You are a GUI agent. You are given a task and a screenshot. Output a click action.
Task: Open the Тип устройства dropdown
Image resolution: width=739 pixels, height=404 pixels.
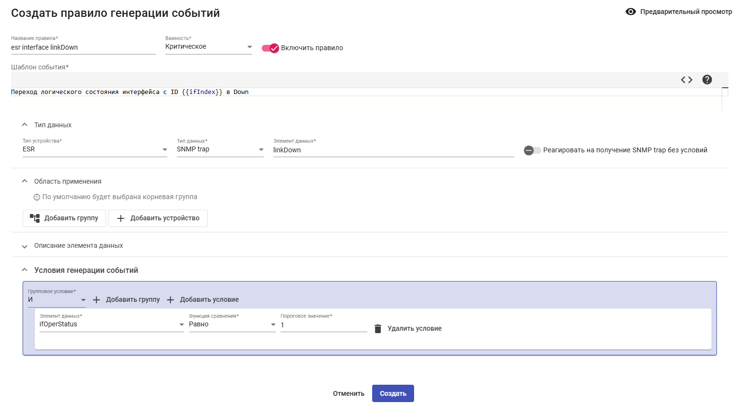pyautogui.click(x=94, y=149)
